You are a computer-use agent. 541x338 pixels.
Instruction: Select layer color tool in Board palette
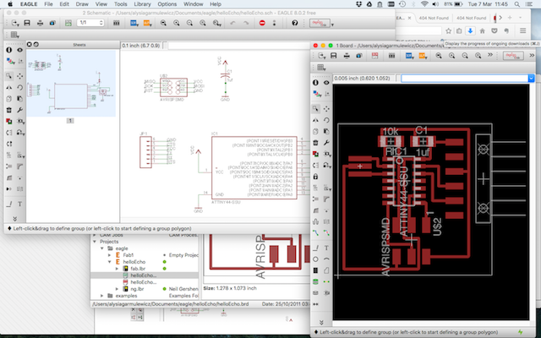pos(315,94)
